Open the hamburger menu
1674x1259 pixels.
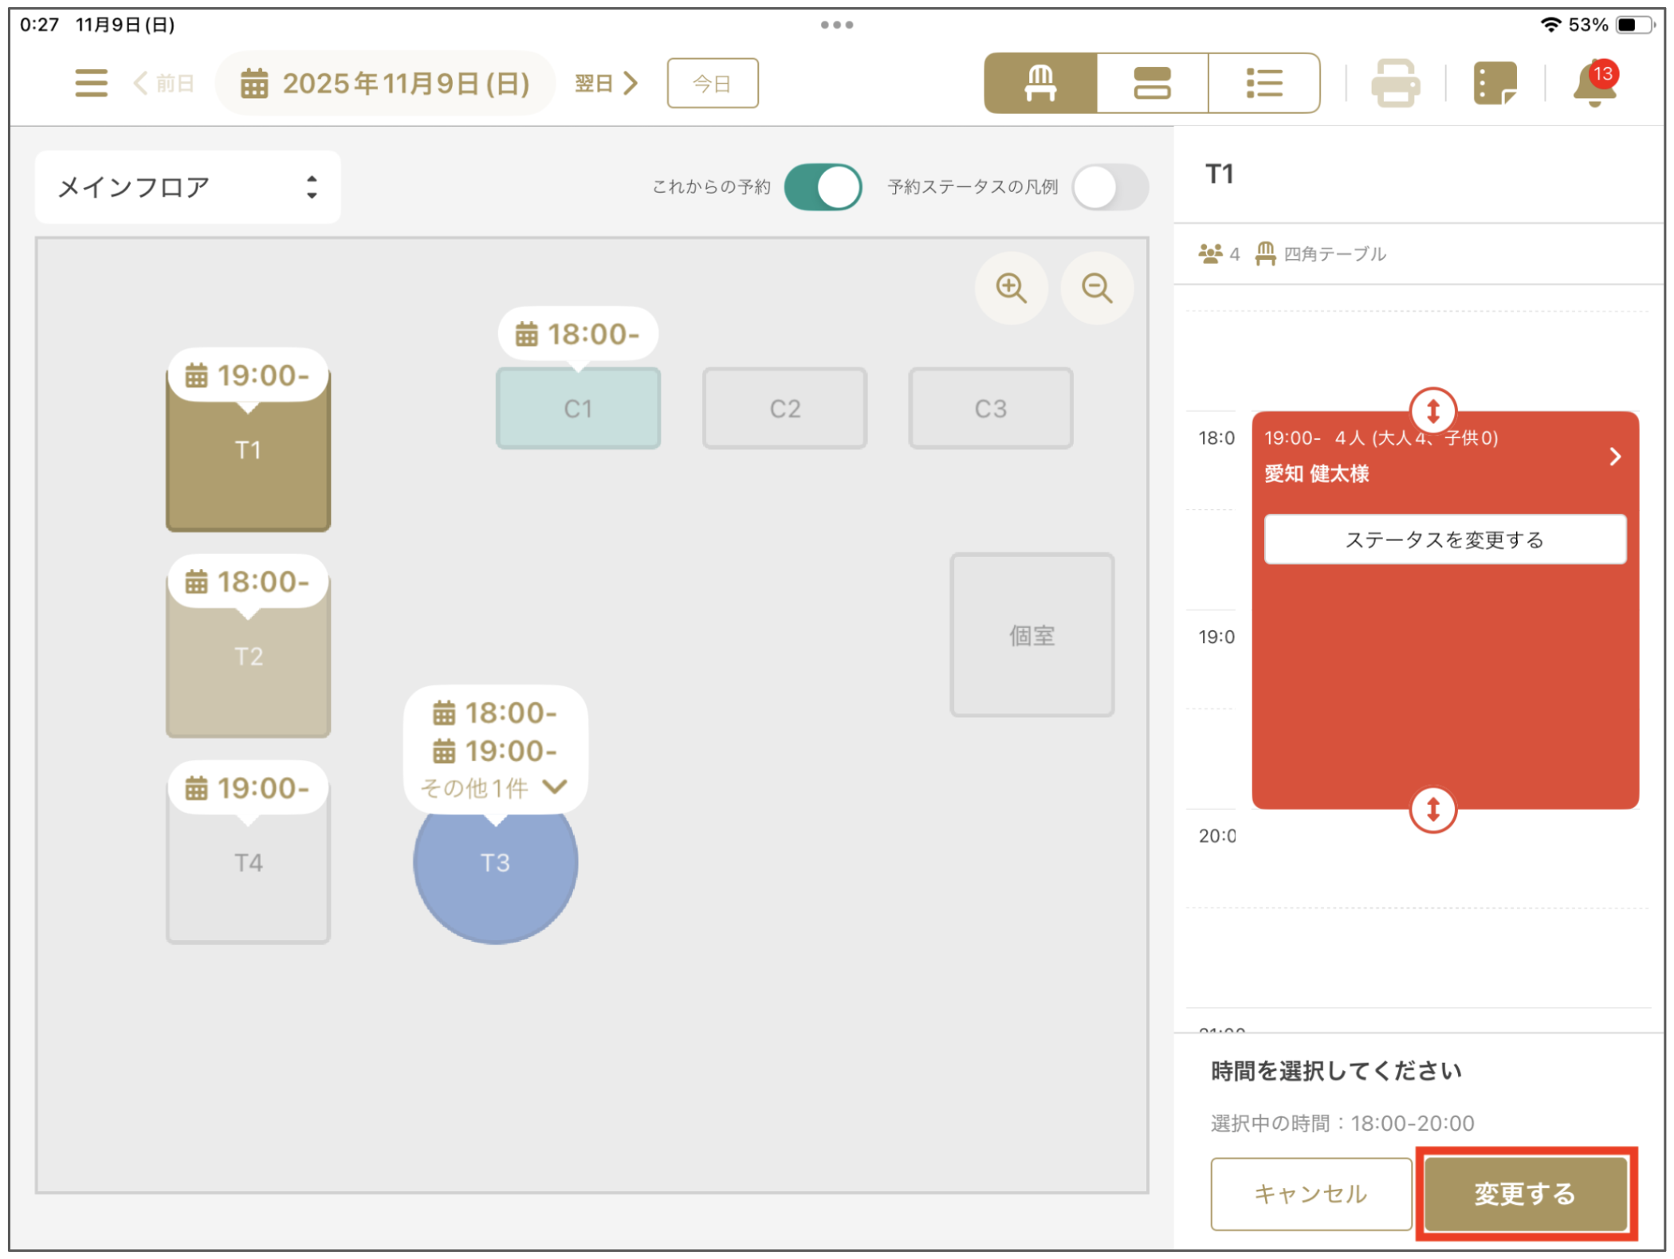pyautogui.click(x=91, y=83)
